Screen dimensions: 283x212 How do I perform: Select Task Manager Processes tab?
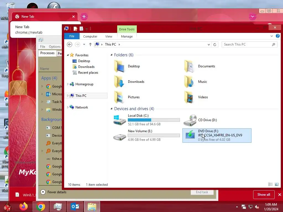tap(47, 53)
